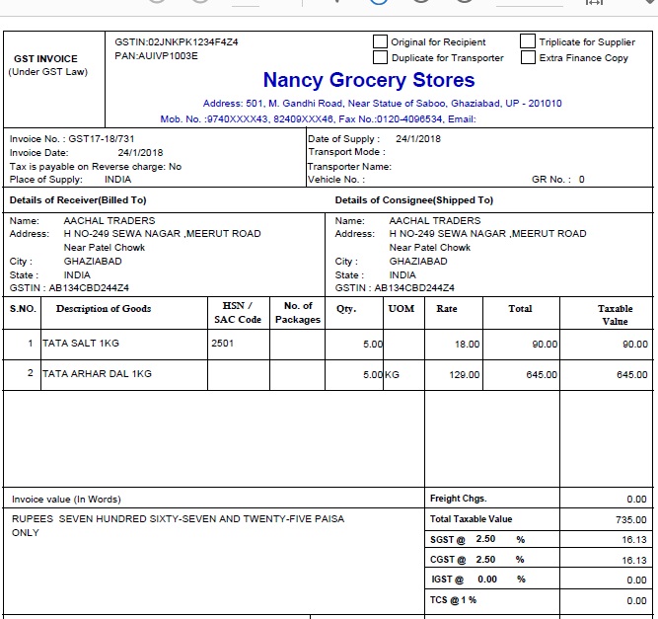Click the blue-outlined circle toolbar icon
The height and width of the screenshot is (619, 658).
point(379,2)
